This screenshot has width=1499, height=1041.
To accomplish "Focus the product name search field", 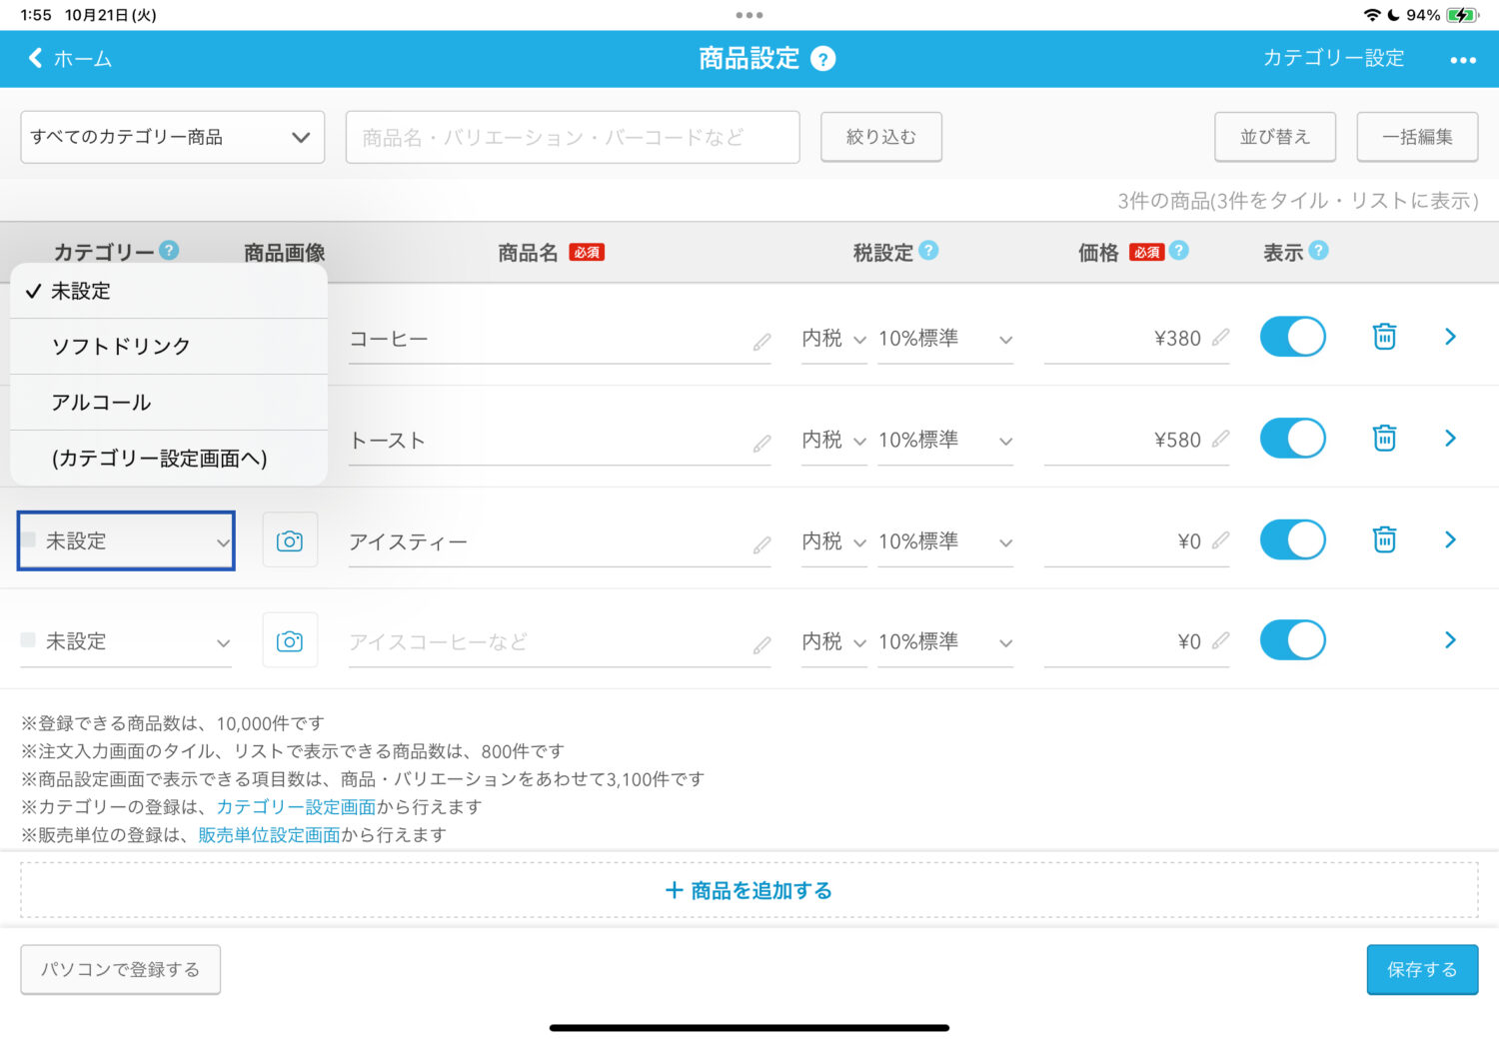I will coord(572,137).
